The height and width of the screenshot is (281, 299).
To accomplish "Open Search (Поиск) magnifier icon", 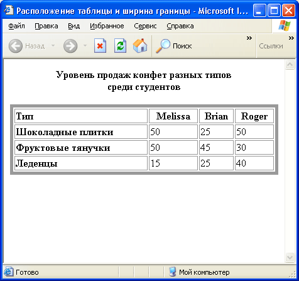I will [x=163, y=46].
